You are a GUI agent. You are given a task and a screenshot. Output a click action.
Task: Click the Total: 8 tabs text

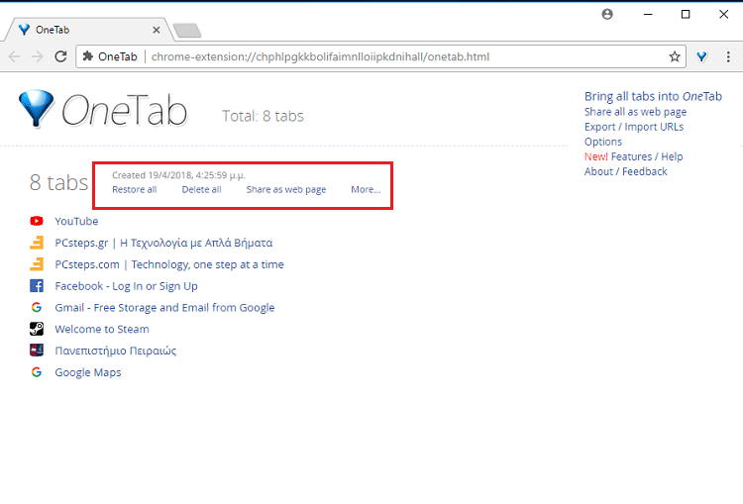pyautogui.click(x=263, y=116)
